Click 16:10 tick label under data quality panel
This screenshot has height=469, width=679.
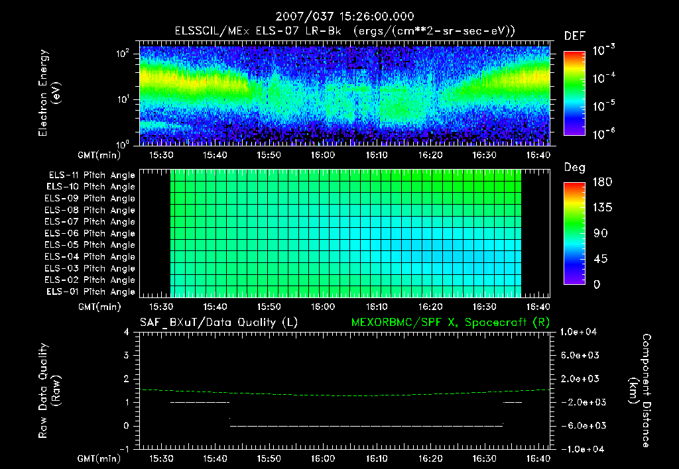pyautogui.click(x=377, y=458)
